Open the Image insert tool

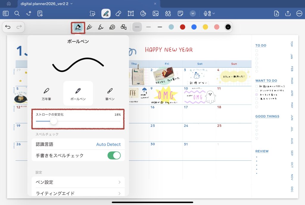point(155,13)
